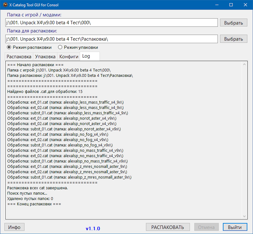Click the Выйти button to exit
This screenshot has height=234, width=253.
[235, 227]
